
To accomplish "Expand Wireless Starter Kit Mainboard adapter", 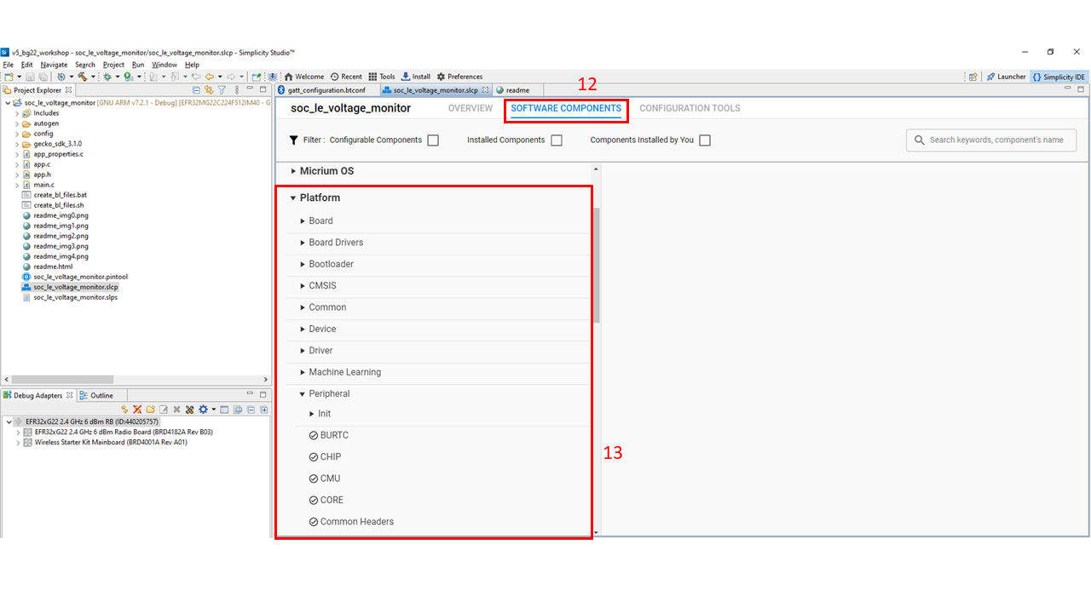I will click(17, 443).
